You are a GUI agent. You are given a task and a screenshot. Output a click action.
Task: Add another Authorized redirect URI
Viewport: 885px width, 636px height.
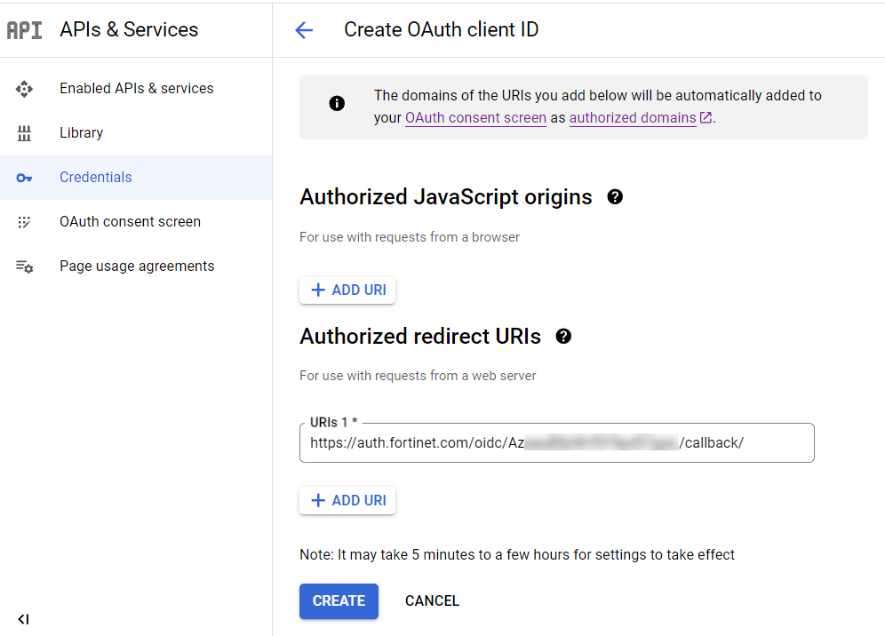[347, 500]
